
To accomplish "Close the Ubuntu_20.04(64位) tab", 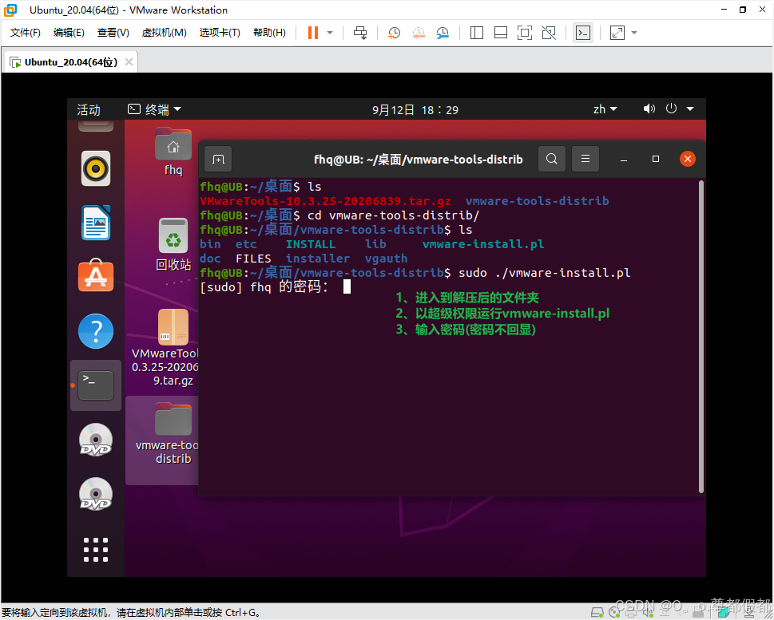I will click(x=129, y=62).
